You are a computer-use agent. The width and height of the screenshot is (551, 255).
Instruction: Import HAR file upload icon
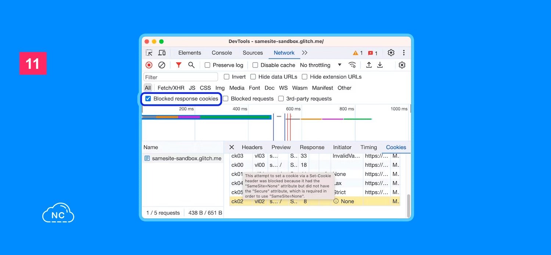pyautogui.click(x=369, y=65)
